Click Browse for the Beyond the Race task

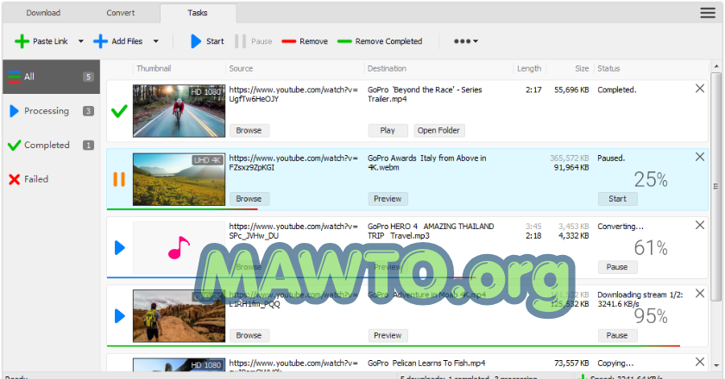pos(249,131)
